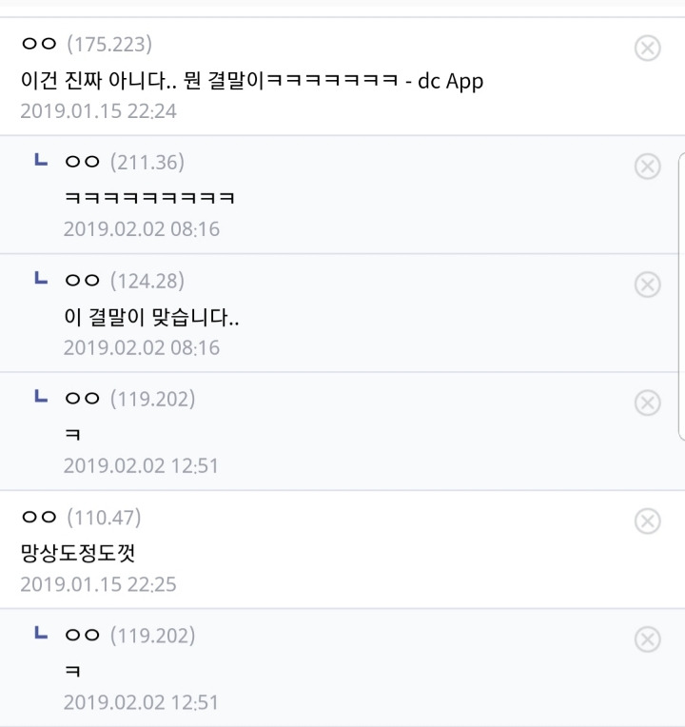Click the reply arrow icon beside 211.36
685x727 pixels.
click(41, 160)
